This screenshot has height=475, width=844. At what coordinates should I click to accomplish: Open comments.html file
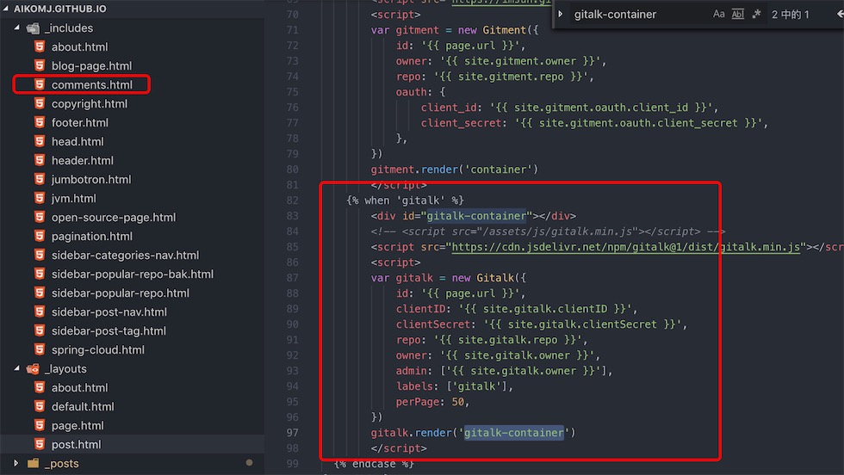(x=92, y=84)
